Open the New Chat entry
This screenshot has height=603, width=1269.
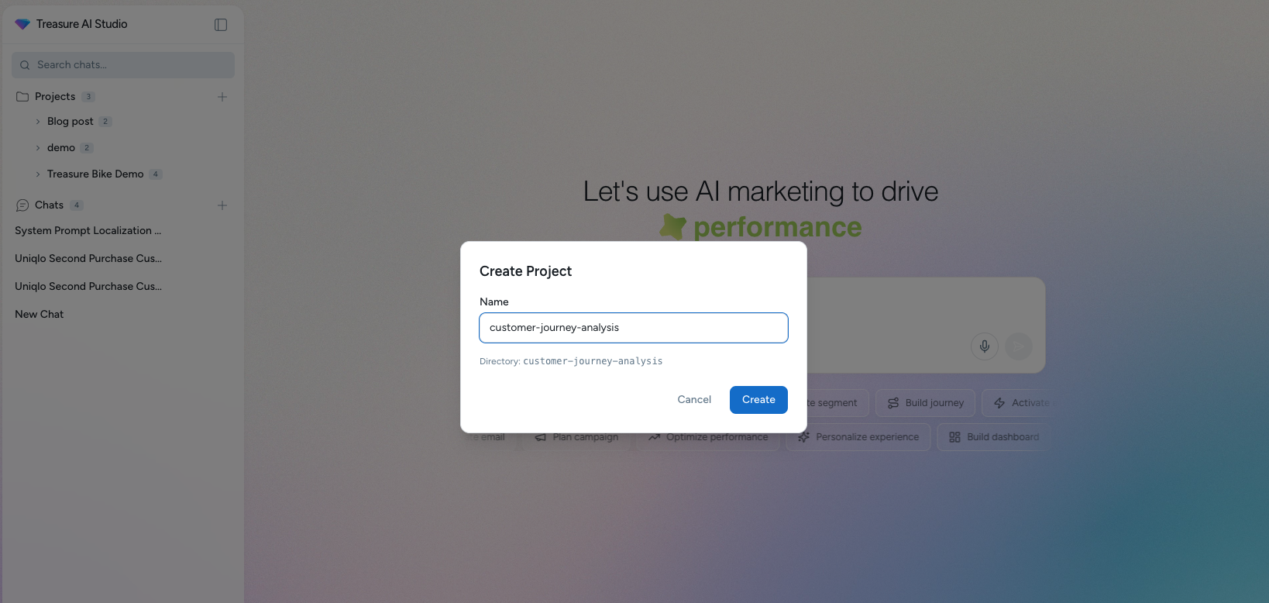pyautogui.click(x=40, y=315)
